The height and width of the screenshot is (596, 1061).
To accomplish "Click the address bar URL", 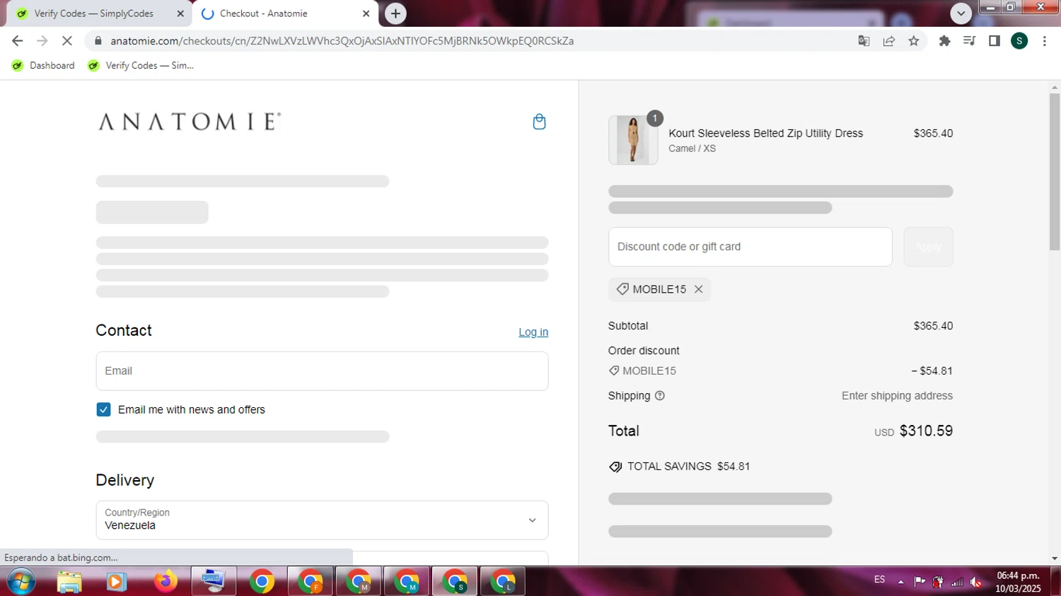I will pyautogui.click(x=342, y=41).
